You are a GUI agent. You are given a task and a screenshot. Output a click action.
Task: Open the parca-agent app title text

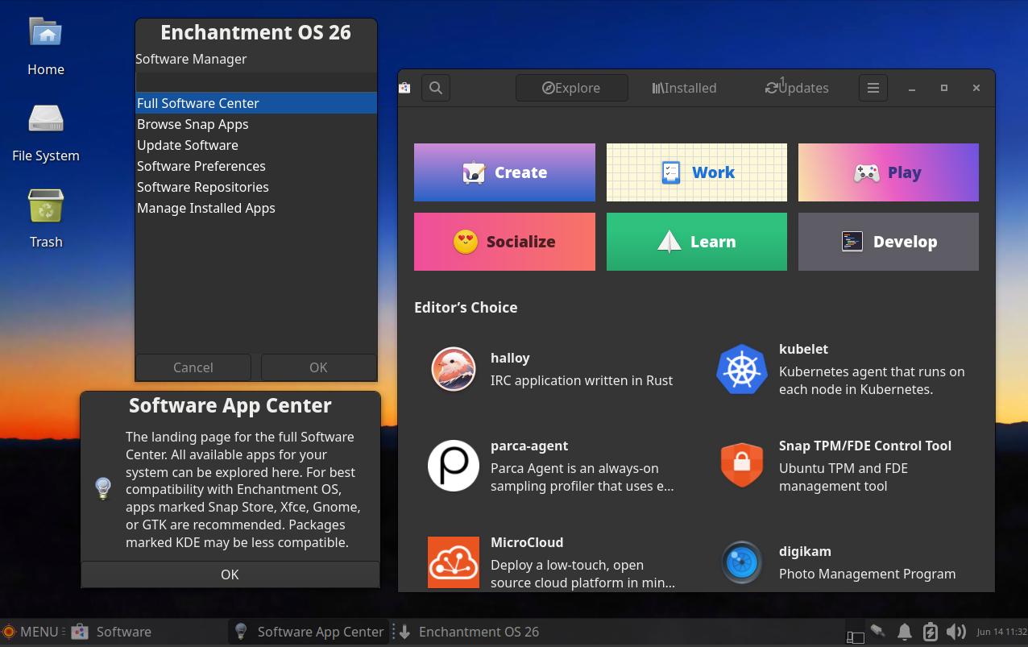(529, 446)
